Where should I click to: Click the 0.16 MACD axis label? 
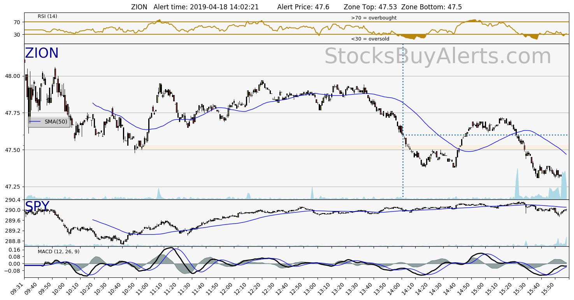[14, 249]
